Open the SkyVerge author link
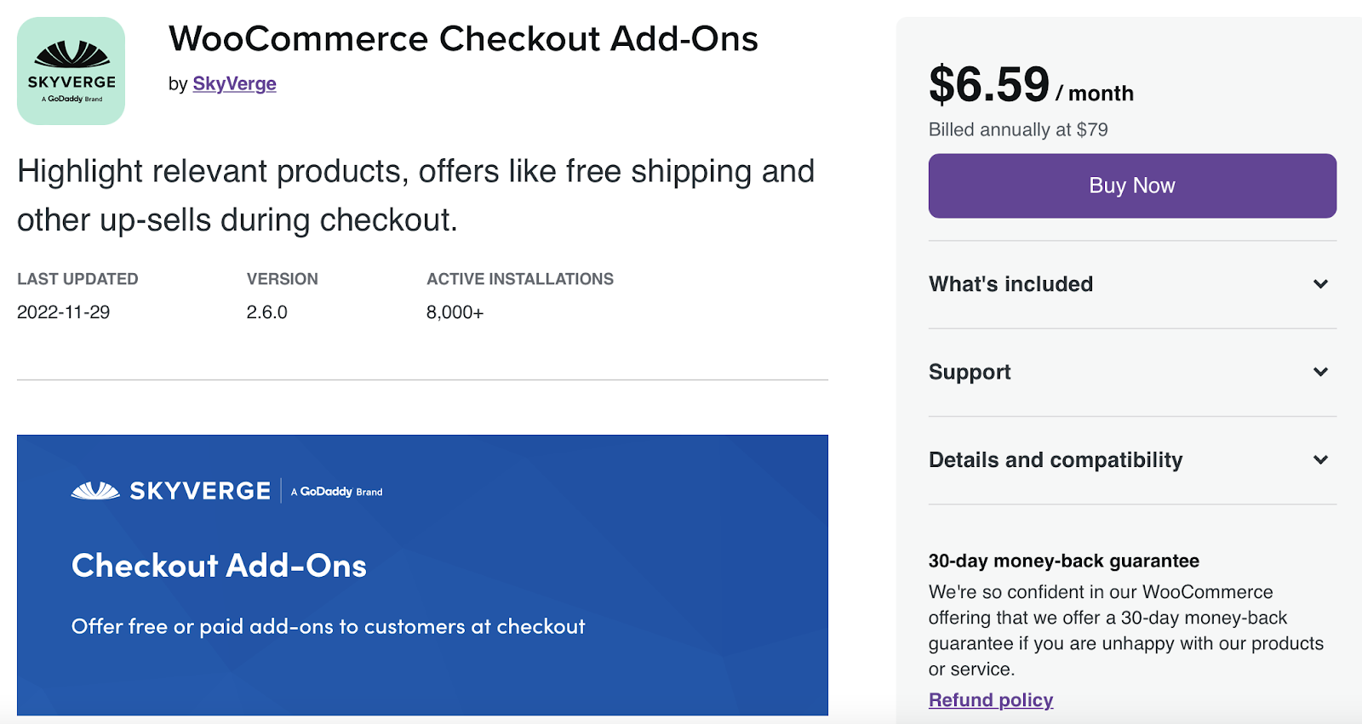Image resolution: width=1362 pixels, height=724 pixels. click(234, 83)
